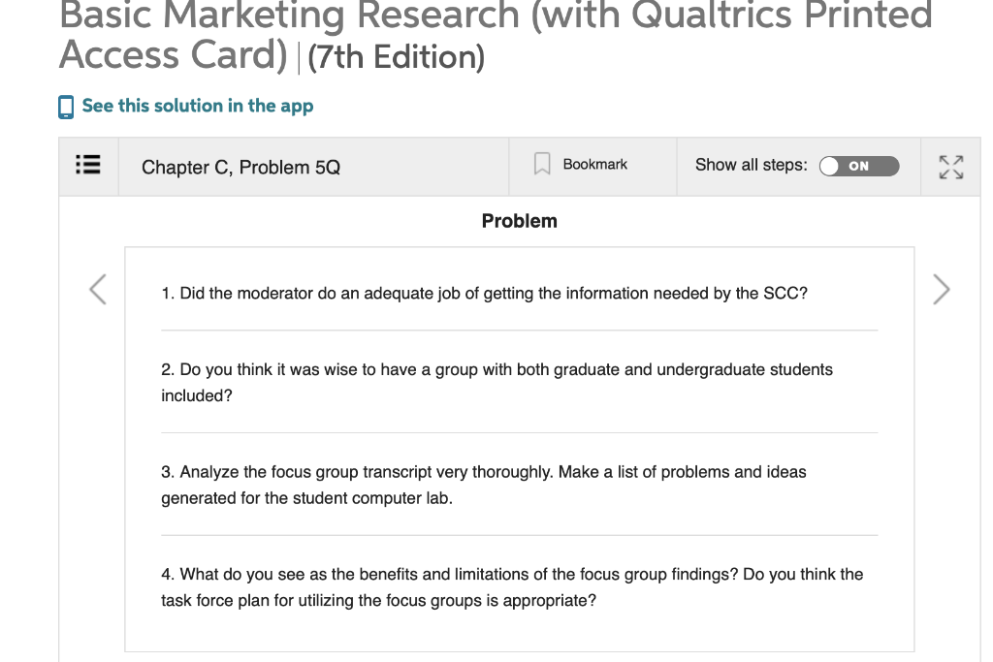The width and height of the screenshot is (993, 662).
Task: Select the mobile phone icon next to the app link
Action: pyautogui.click(x=65, y=106)
